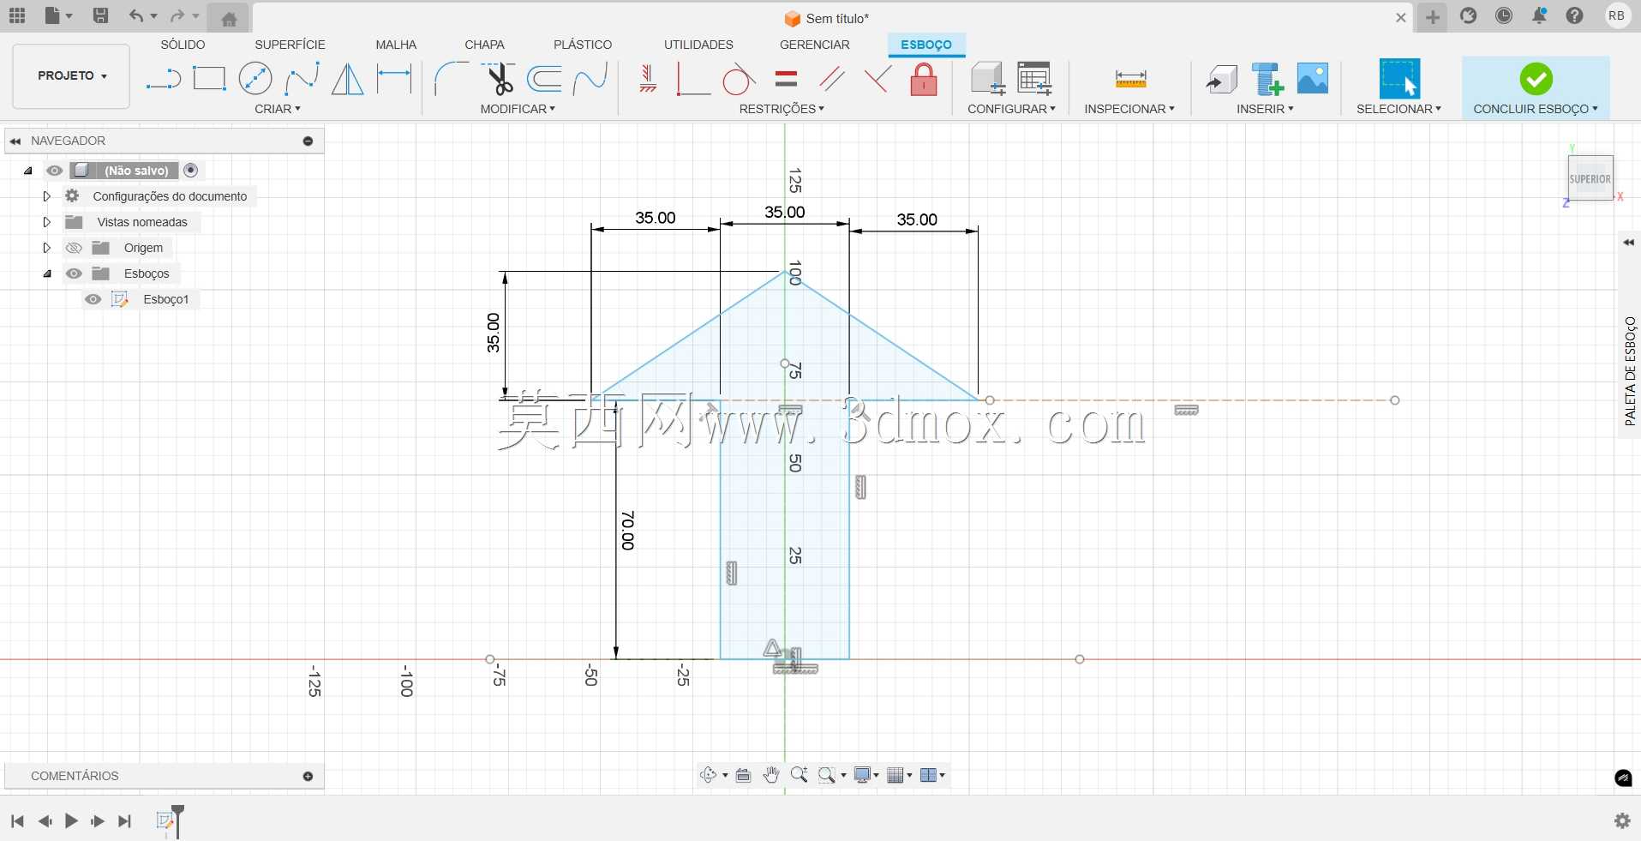Image resolution: width=1641 pixels, height=841 pixels.
Task: Open Change Parameters table icon
Action: pyautogui.click(x=1034, y=79)
